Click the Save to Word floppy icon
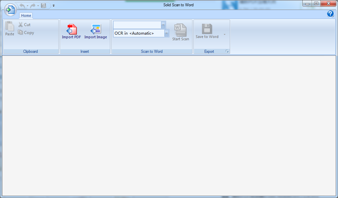 [207, 31]
